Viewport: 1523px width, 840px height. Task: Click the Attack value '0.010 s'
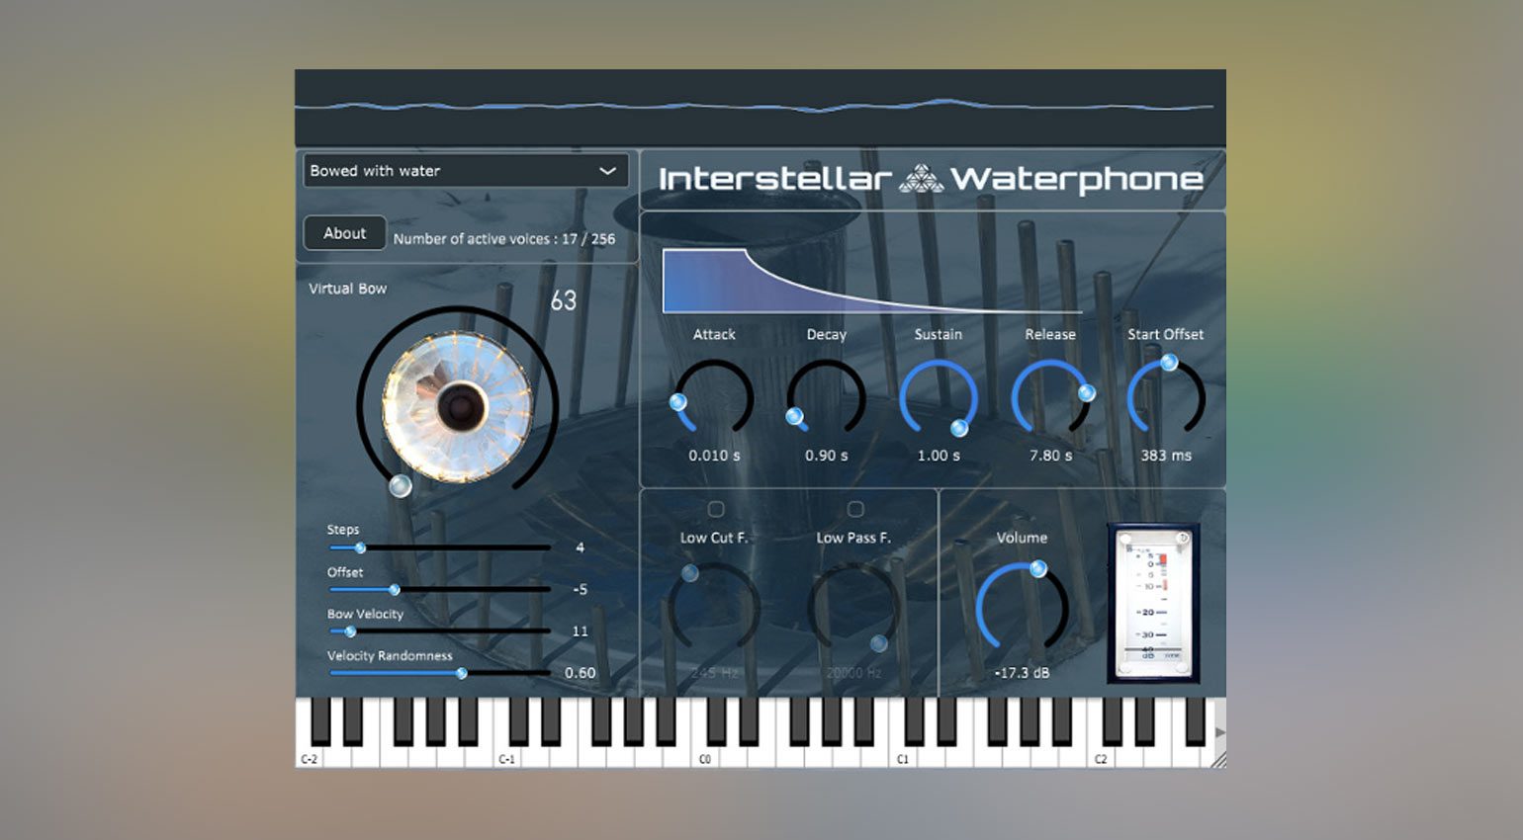[714, 456]
